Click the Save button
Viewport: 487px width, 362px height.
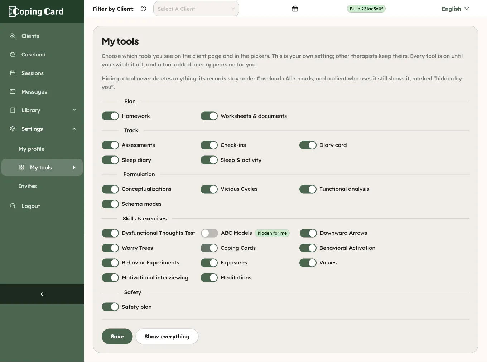[117, 337]
